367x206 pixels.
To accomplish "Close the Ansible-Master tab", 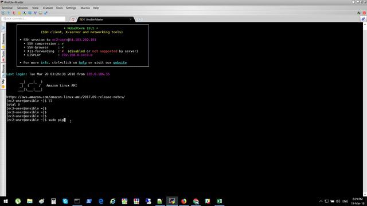I will click(131, 19).
